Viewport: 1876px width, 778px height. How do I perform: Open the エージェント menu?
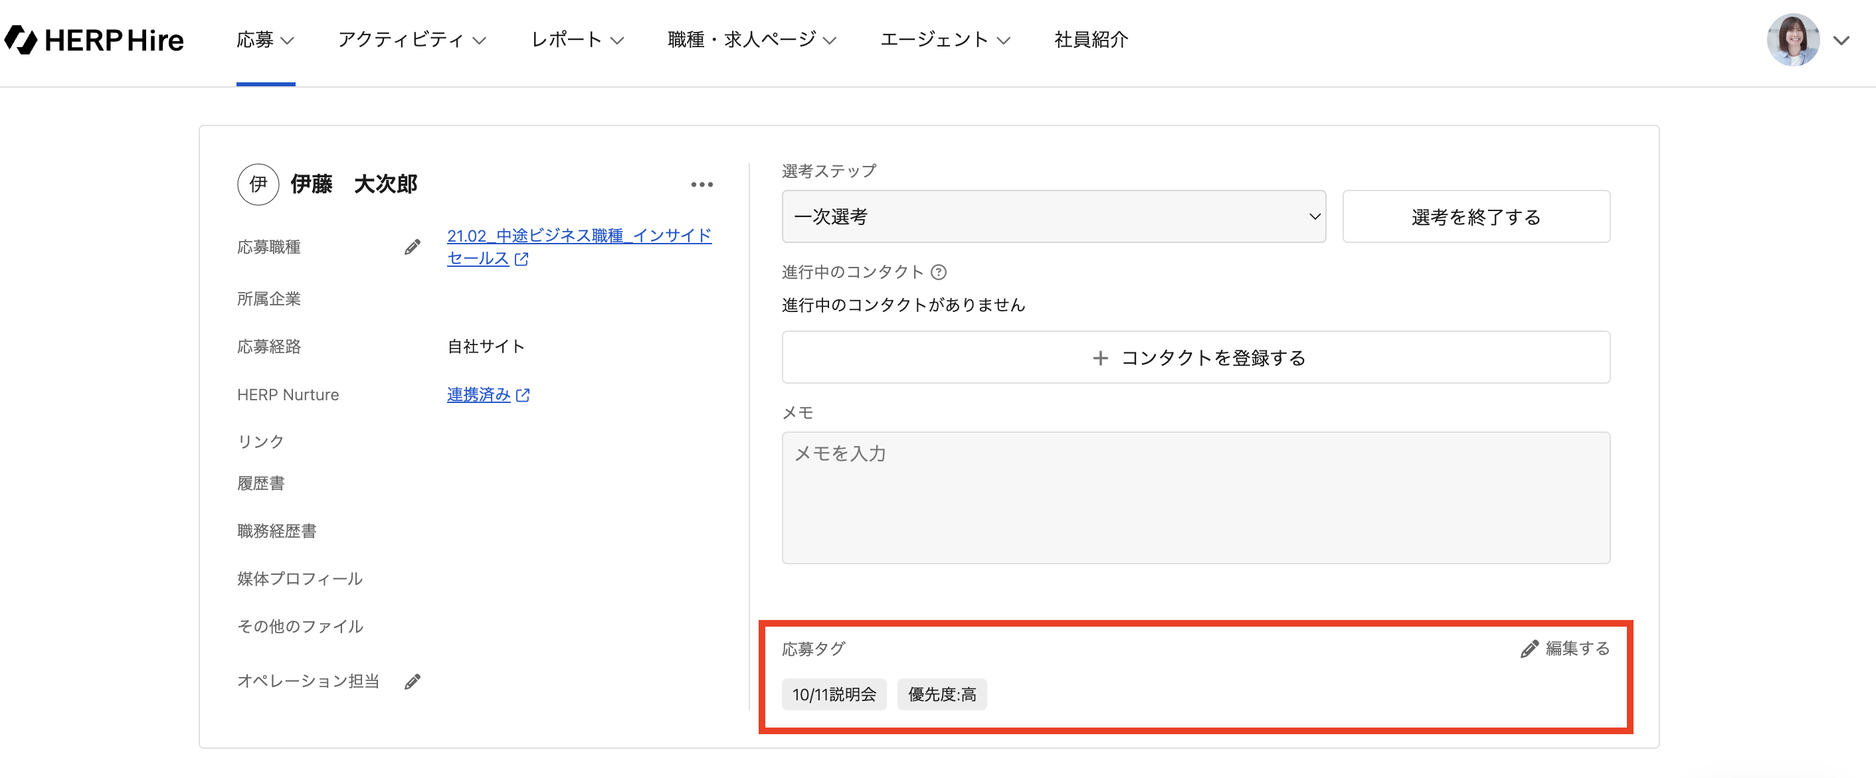point(945,40)
